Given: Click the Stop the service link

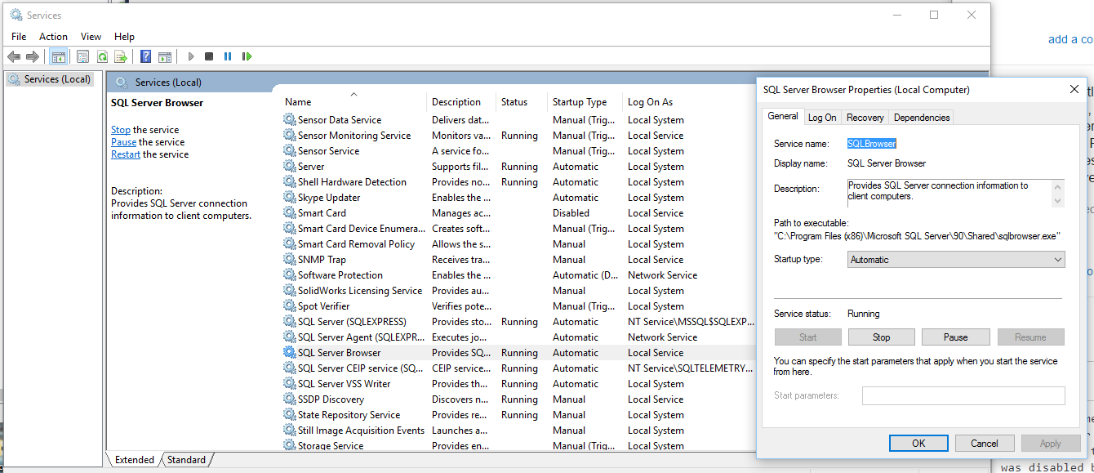Looking at the screenshot, I should pyautogui.click(x=121, y=130).
